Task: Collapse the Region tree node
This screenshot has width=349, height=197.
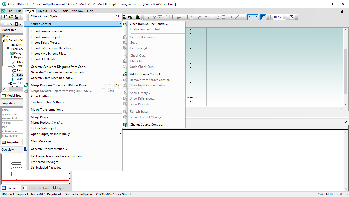Action: [8, 58]
